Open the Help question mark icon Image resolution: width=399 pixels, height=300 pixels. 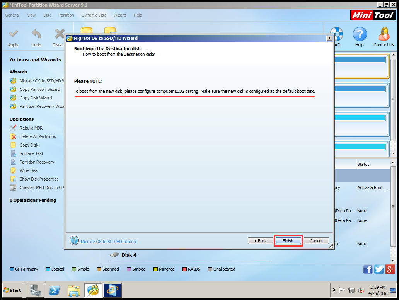[360, 34]
